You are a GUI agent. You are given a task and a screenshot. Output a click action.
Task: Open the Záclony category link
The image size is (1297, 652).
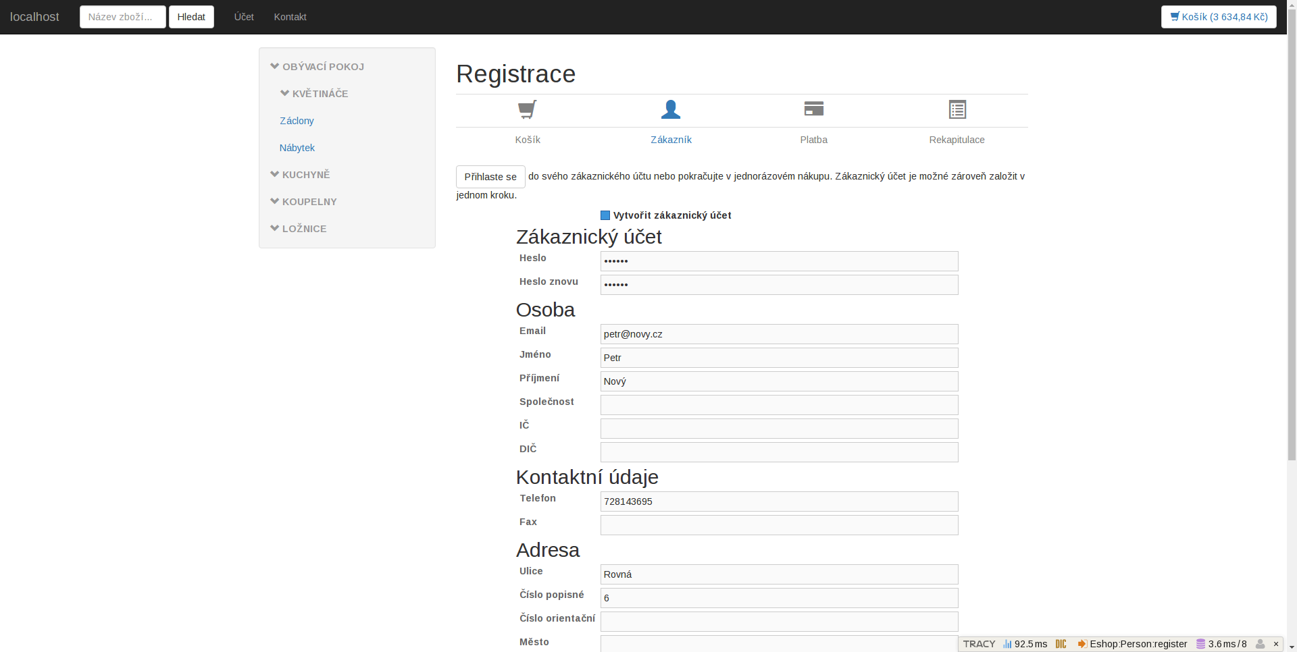[x=297, y=121]
